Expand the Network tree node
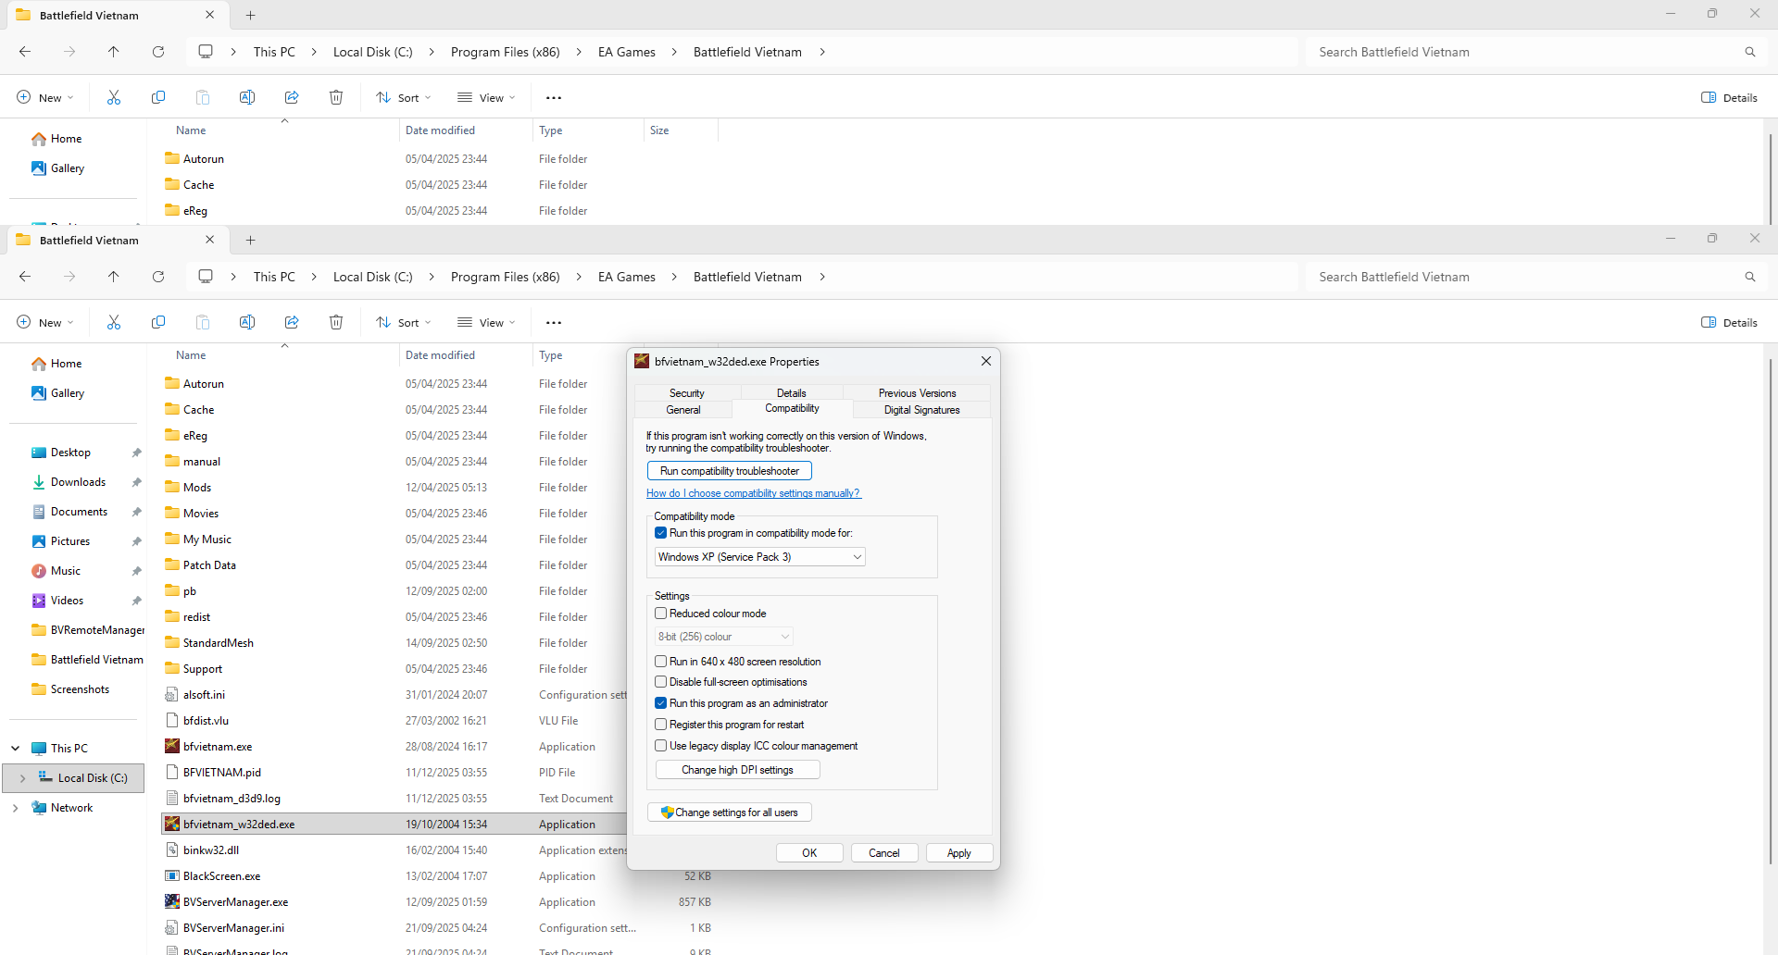Screen dimensions: 1778x955 point(16,808)
